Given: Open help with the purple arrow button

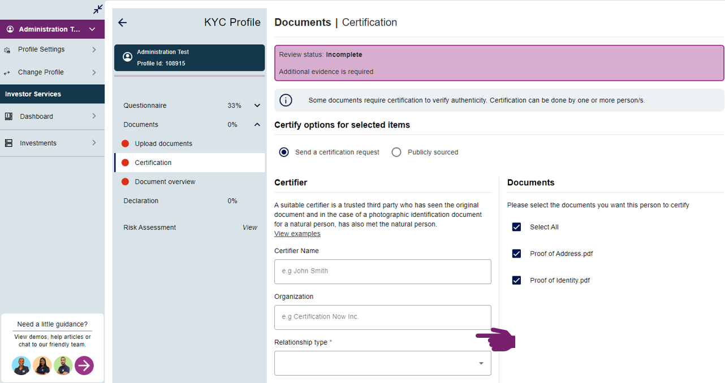Looking at the screenshot, I should pyautogui.click(x=84, y=365).
